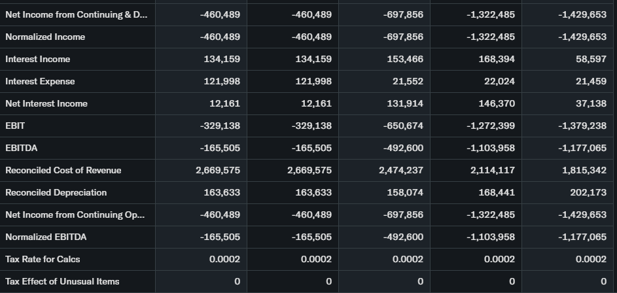Click the Interest Income value 153,466
The image size is (617, 293).
pyautogui.click(x=406, y=60)
